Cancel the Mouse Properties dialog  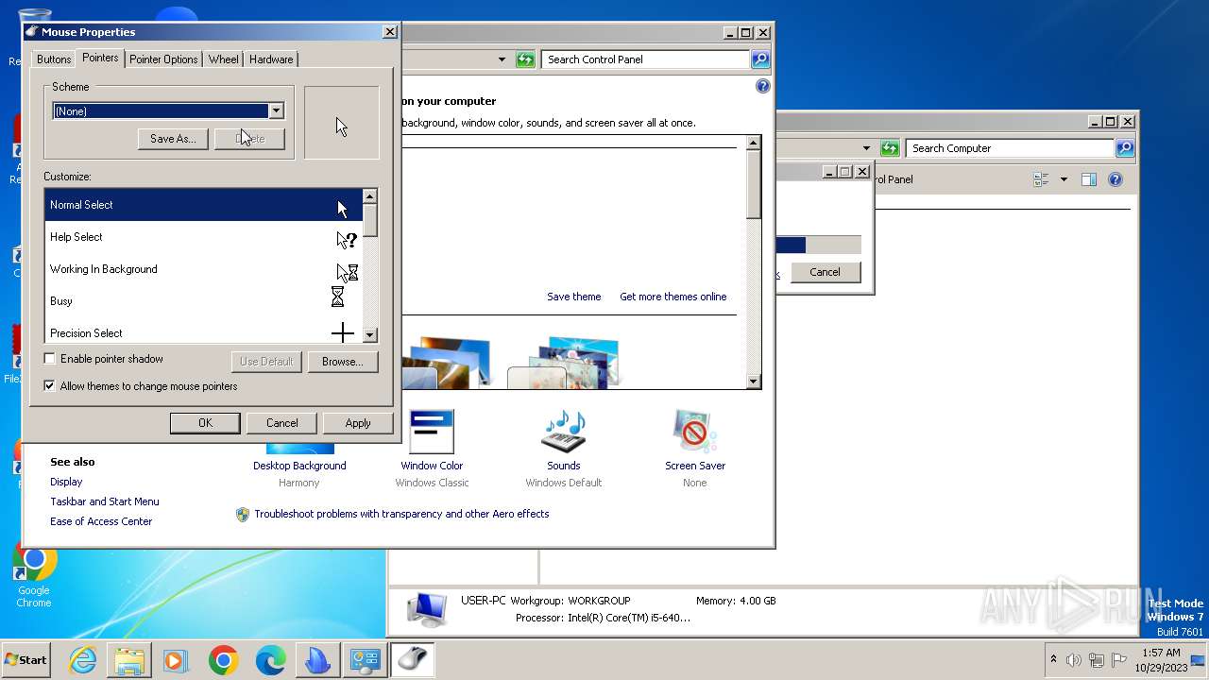coord(281,423)
